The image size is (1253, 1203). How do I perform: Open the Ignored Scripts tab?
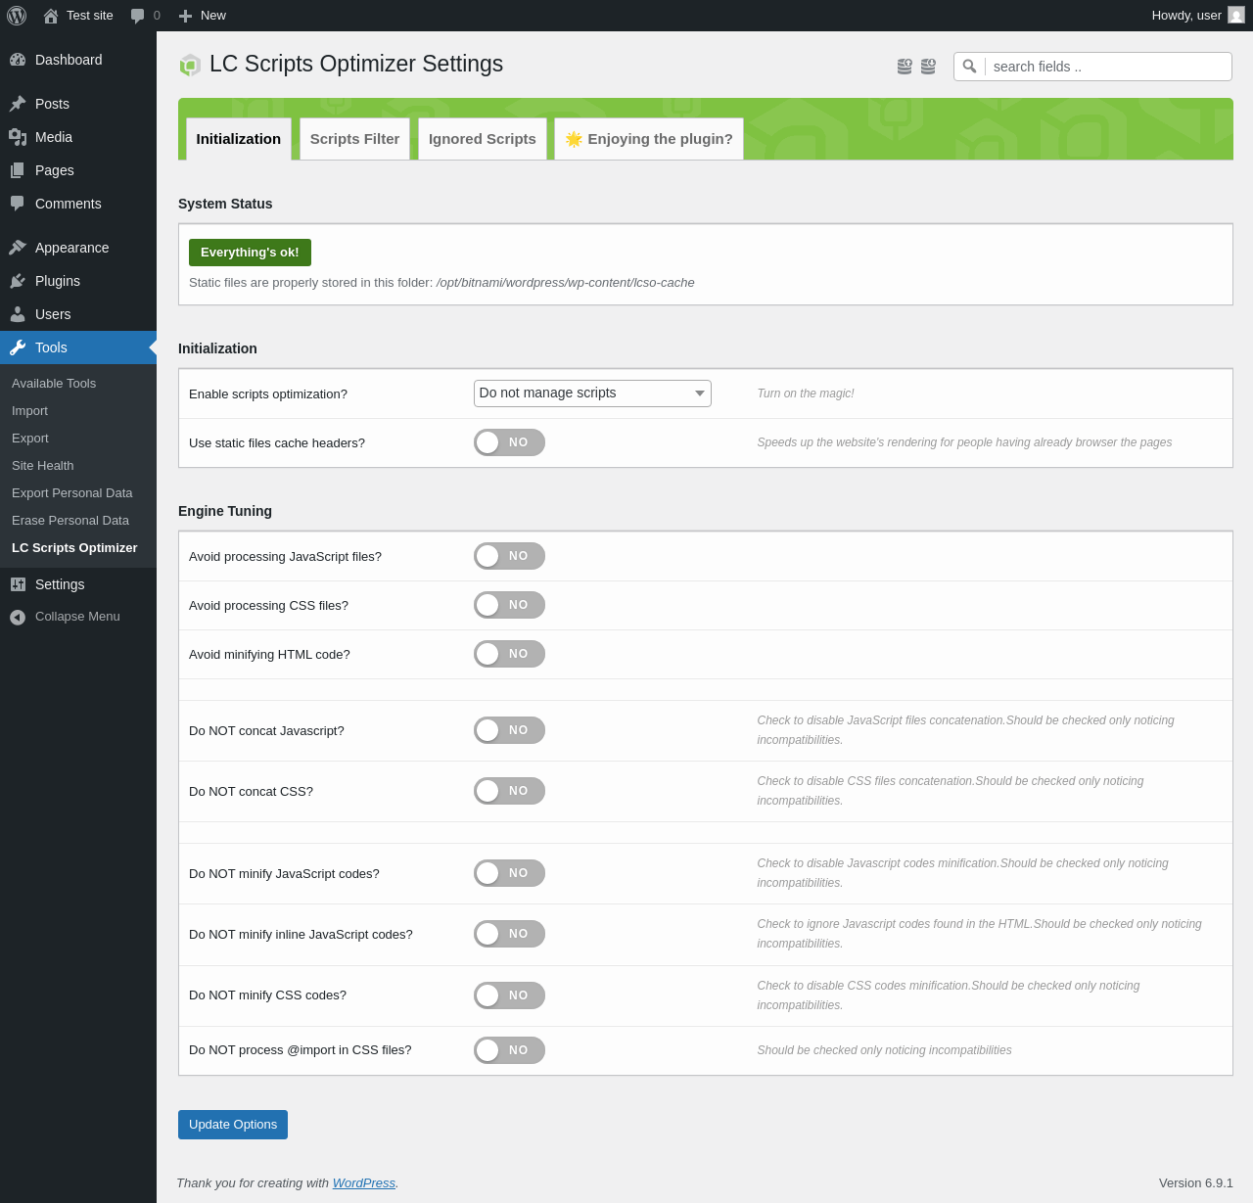[x=482, y=139]
